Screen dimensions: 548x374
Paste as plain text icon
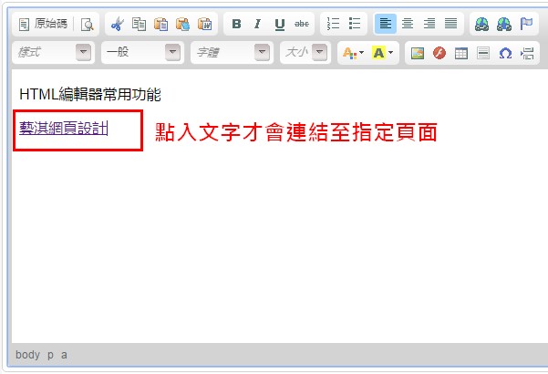pyautogui.click(x=182, y=24)
